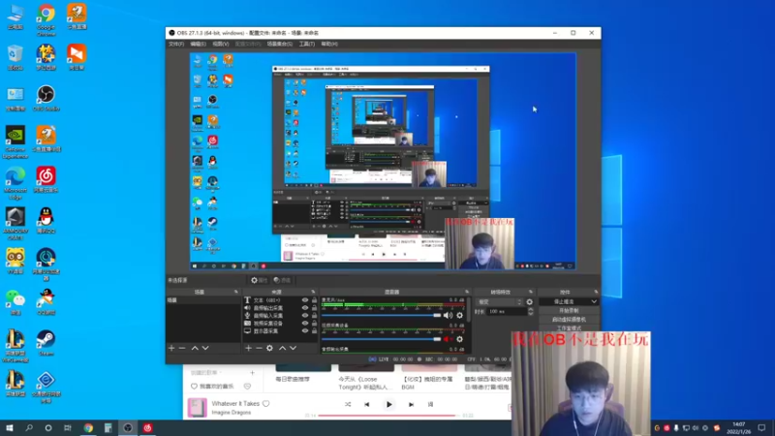Like the song Whatever It Takes heart icon
Image resolution: width=775 pixels, height=436 pixels.
pos(265,403)
